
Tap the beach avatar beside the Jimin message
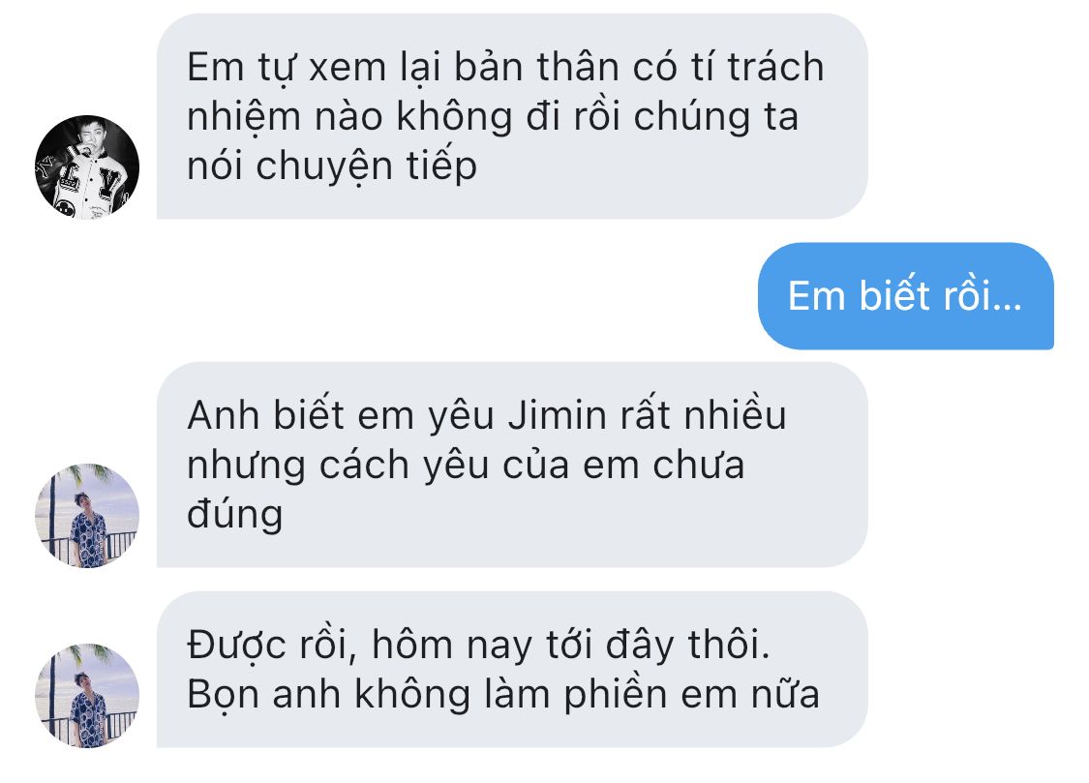87,516
